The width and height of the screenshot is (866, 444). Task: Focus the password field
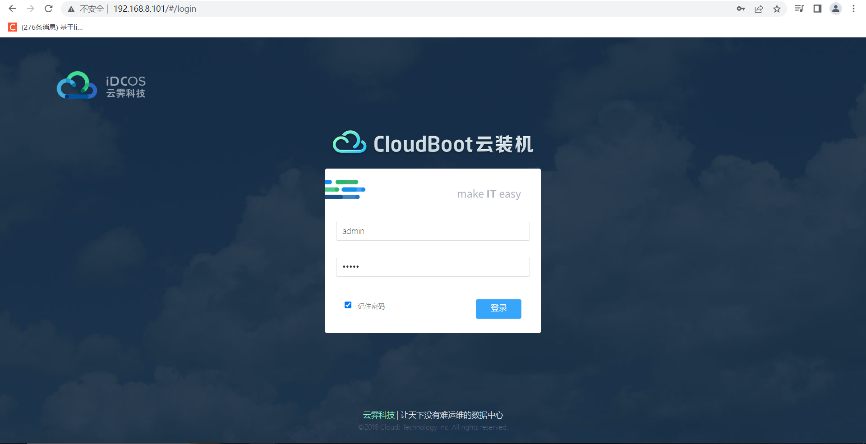(x=433, y=267)
